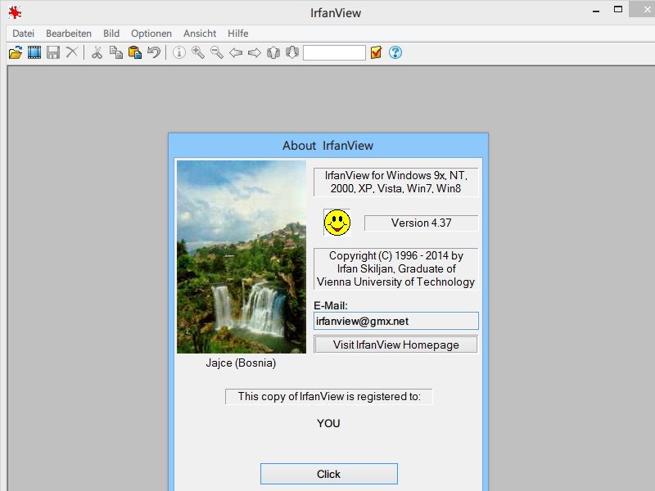
Task: Click the Click button in About dialog
Action: coord(329,474)
